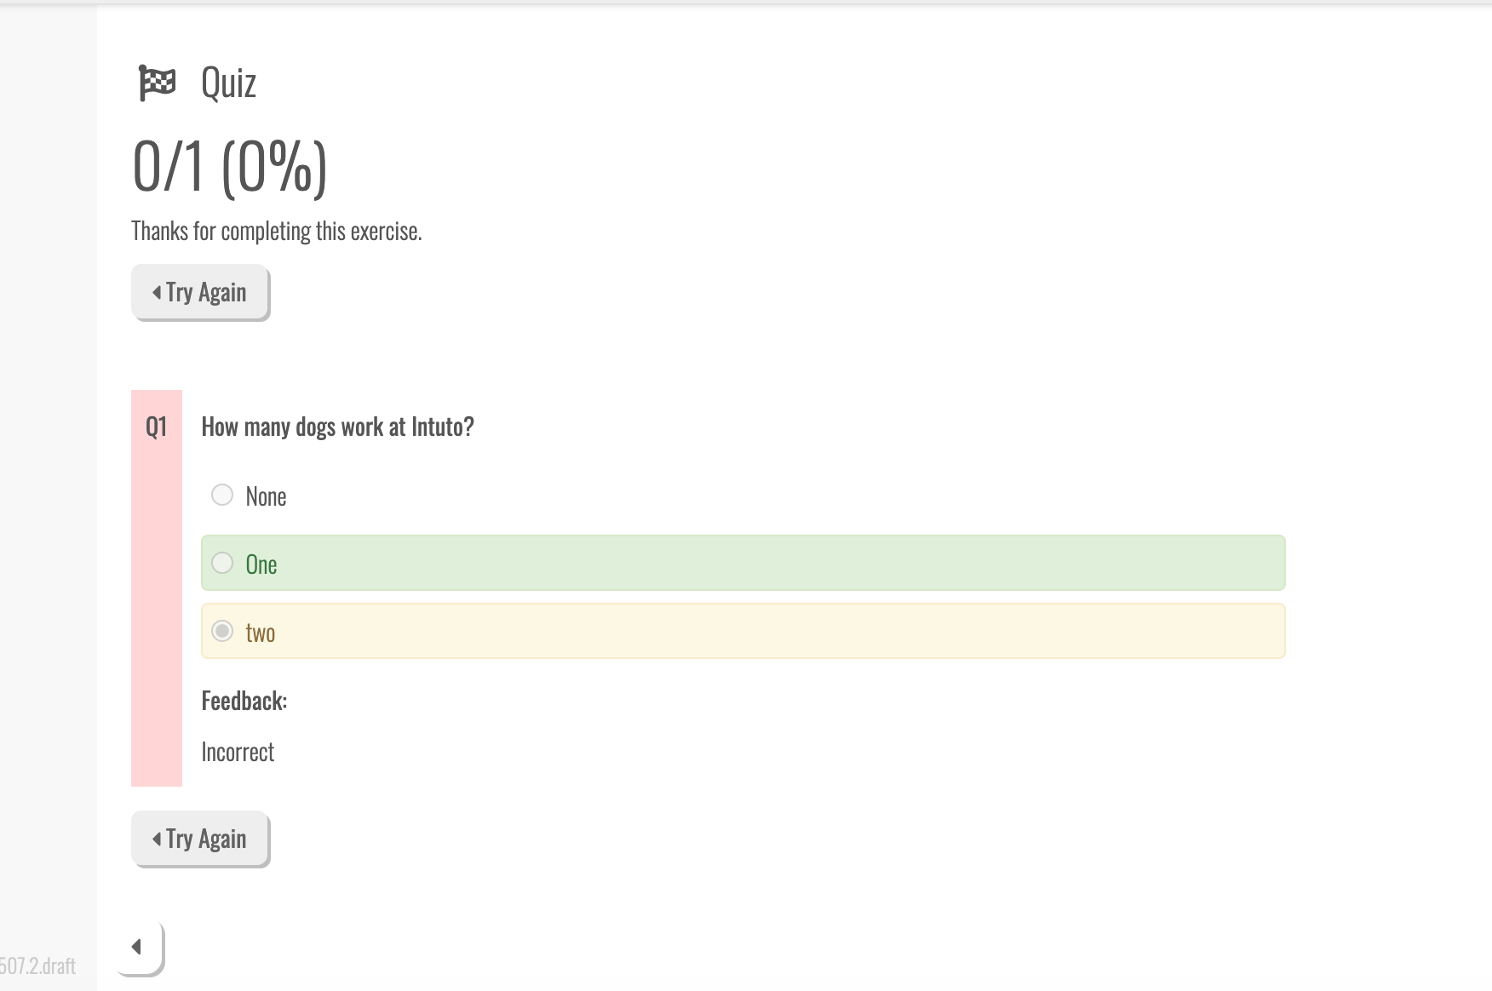Screen dimensions: 1492x991
Task: Click the checkered flag Quiz icon
Action: tap(157, 83)
